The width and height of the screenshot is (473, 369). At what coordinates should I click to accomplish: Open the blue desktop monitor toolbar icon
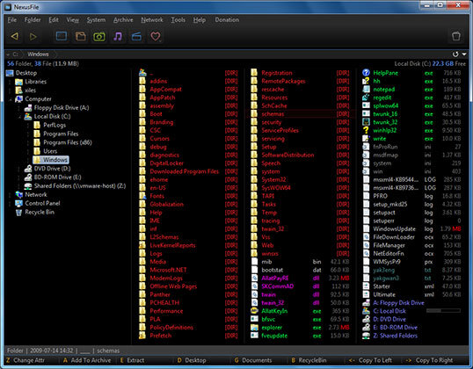62,36
